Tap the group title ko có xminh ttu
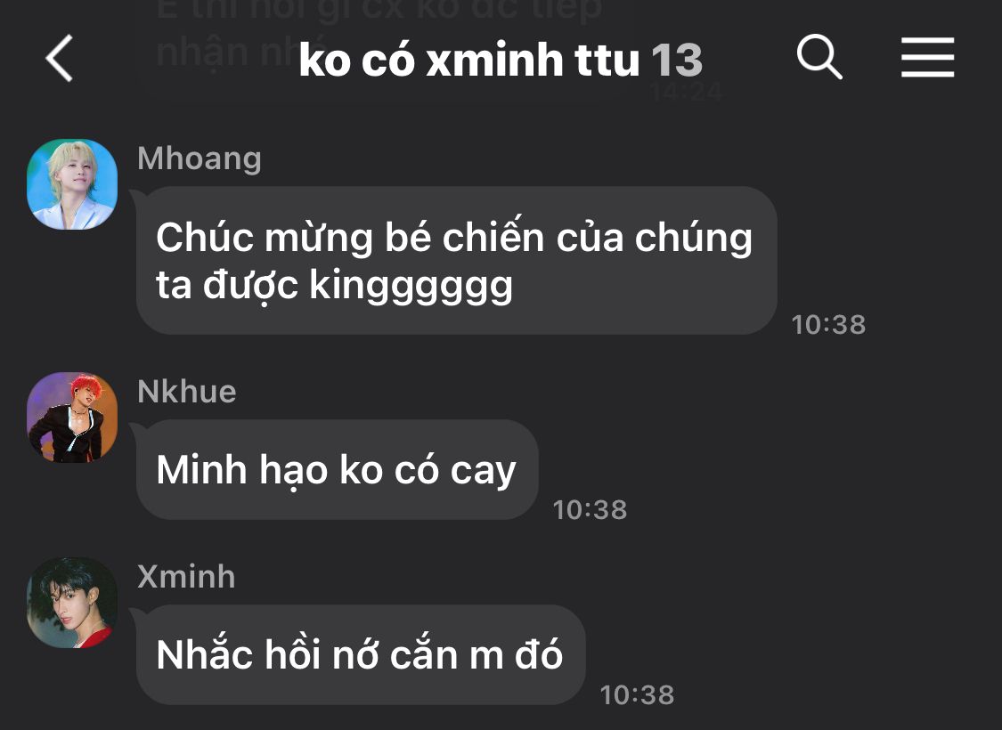 click(469, 60)
